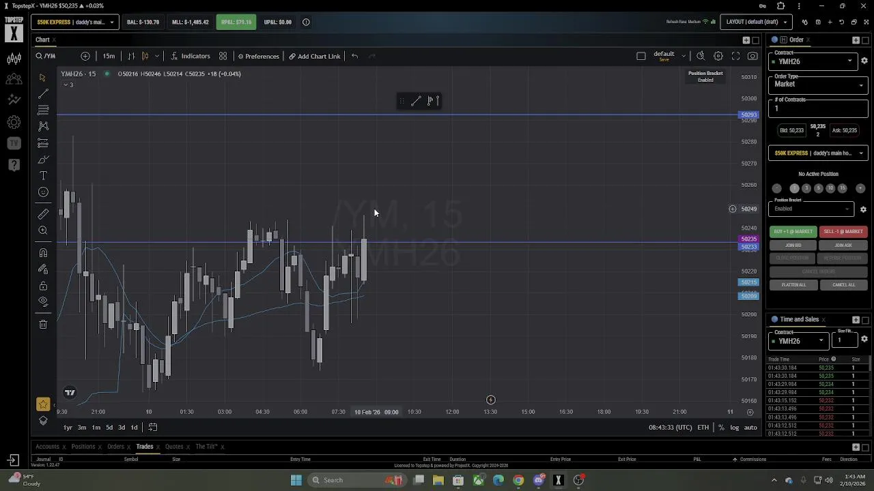Image resolution: width=874 pixels, height=491 pixels.
Task: Open the Order panel account dropdown
Action: click(818, 153)
